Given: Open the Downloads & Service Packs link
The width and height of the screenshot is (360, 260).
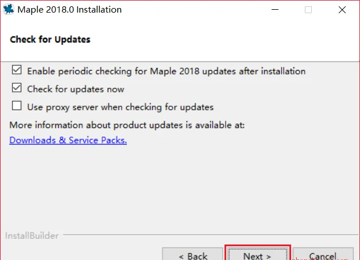Looking at the screenshot, I should (68, 140).
